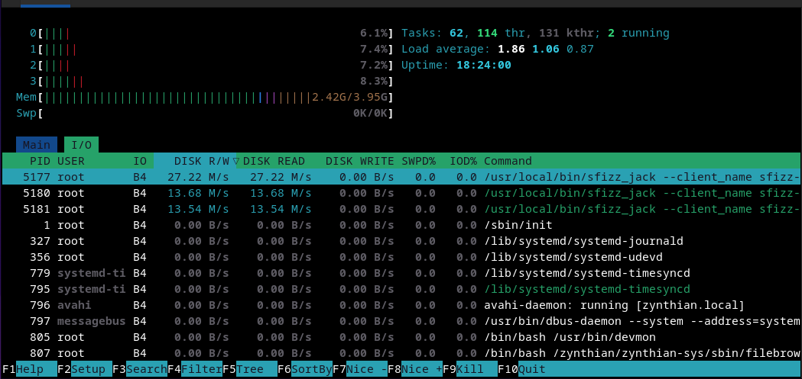Click the Command column header
Viewport: 802px width, 379px height.
coord(508,161)
